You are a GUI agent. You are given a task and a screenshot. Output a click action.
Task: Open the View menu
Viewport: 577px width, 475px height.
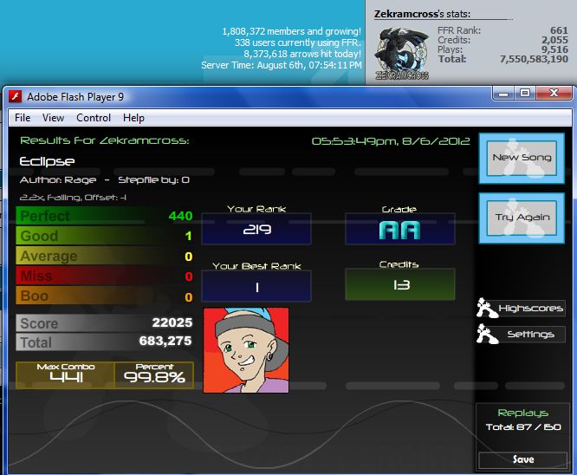tap(53, 118)
